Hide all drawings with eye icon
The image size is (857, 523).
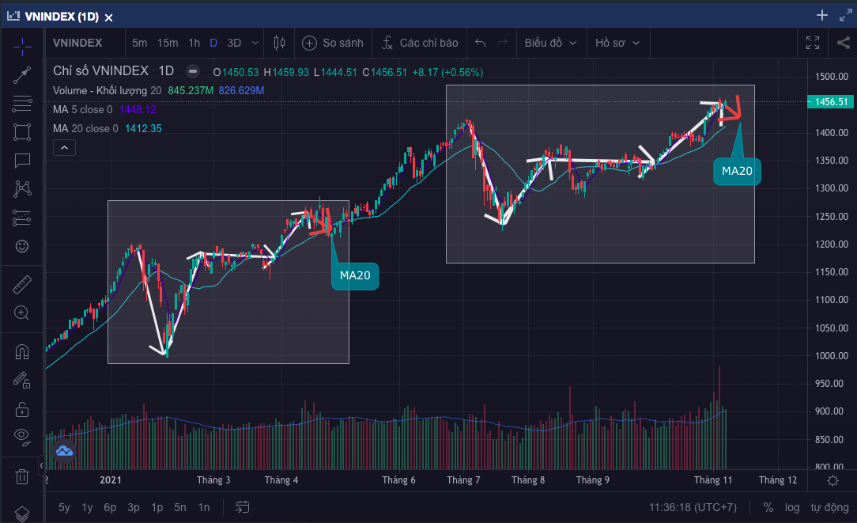tap(22, 436)
